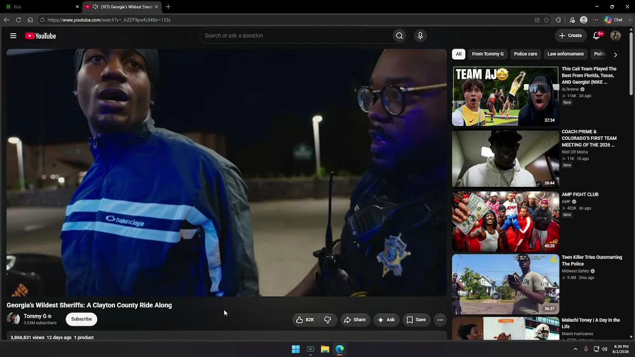635x357 pixels.
Task: View site info lock icon
Action: pyautogui.click(x=43, y=20)
